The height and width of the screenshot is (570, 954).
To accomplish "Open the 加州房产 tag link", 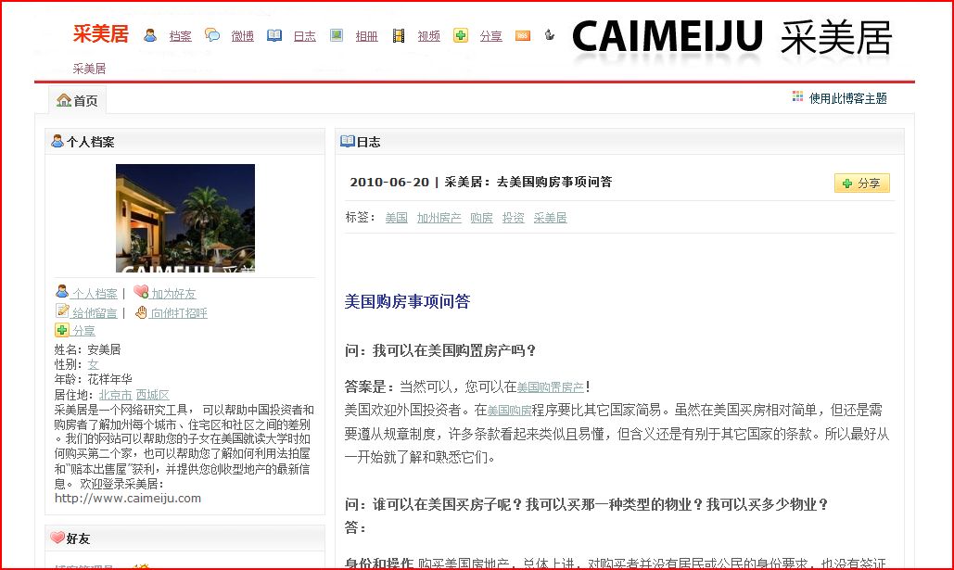I will coord(439,218).
